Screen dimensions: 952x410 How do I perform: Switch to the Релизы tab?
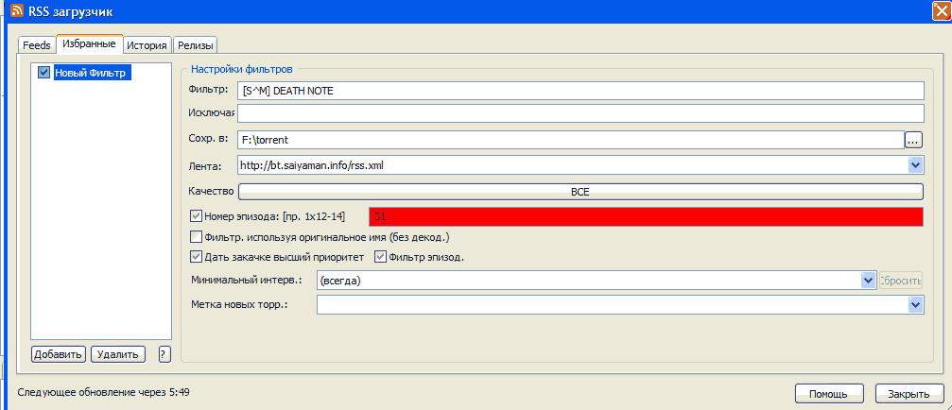click(x=196, y=45)
